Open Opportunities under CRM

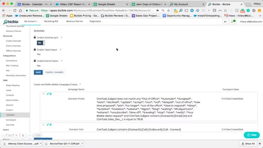pos(12,100)
